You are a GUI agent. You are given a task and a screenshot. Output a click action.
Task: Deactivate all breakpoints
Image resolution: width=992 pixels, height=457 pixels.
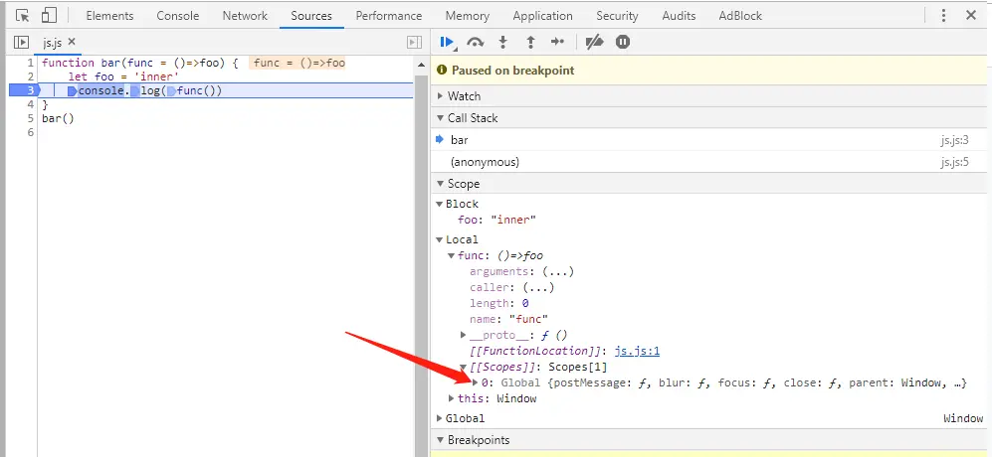[595, 43]
